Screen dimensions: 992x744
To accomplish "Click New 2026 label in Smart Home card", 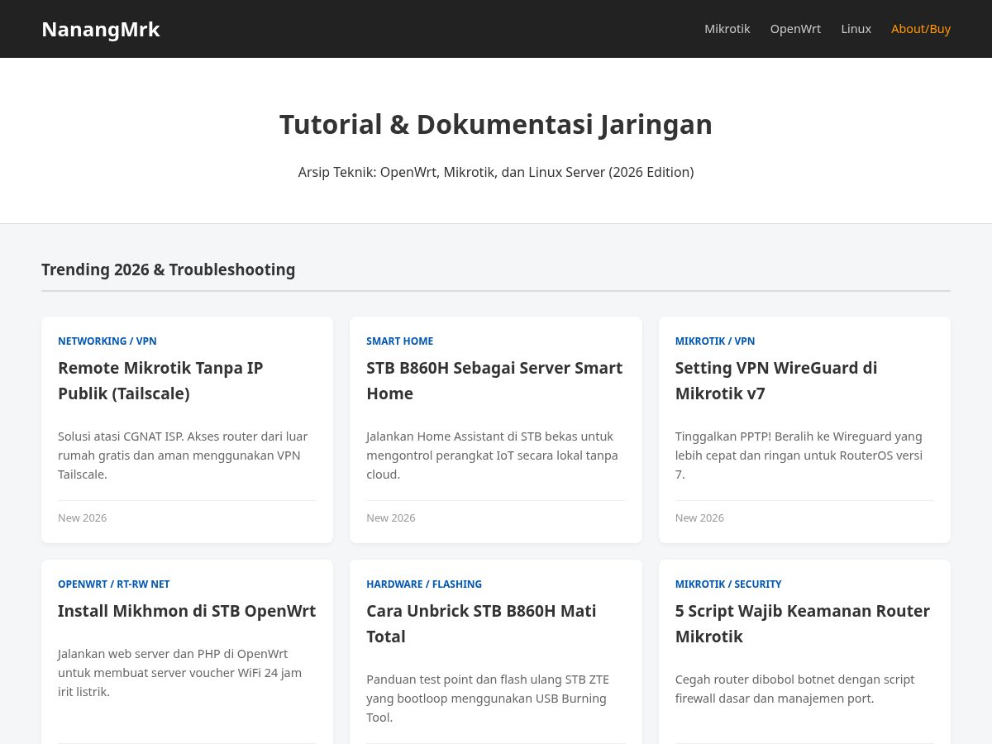I will tap(390, 517).
